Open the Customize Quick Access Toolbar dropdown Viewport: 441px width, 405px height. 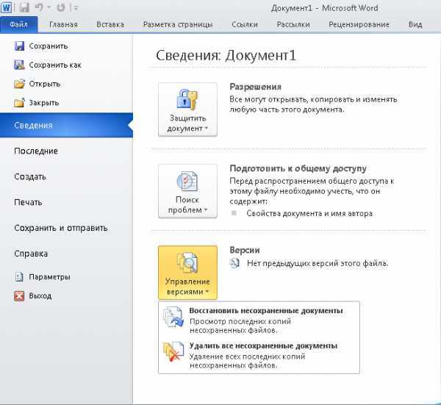tap(76, 8)
